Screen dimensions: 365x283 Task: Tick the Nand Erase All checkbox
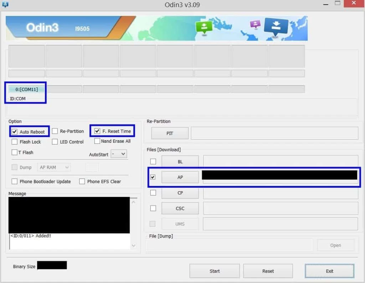tap(97, 141)
